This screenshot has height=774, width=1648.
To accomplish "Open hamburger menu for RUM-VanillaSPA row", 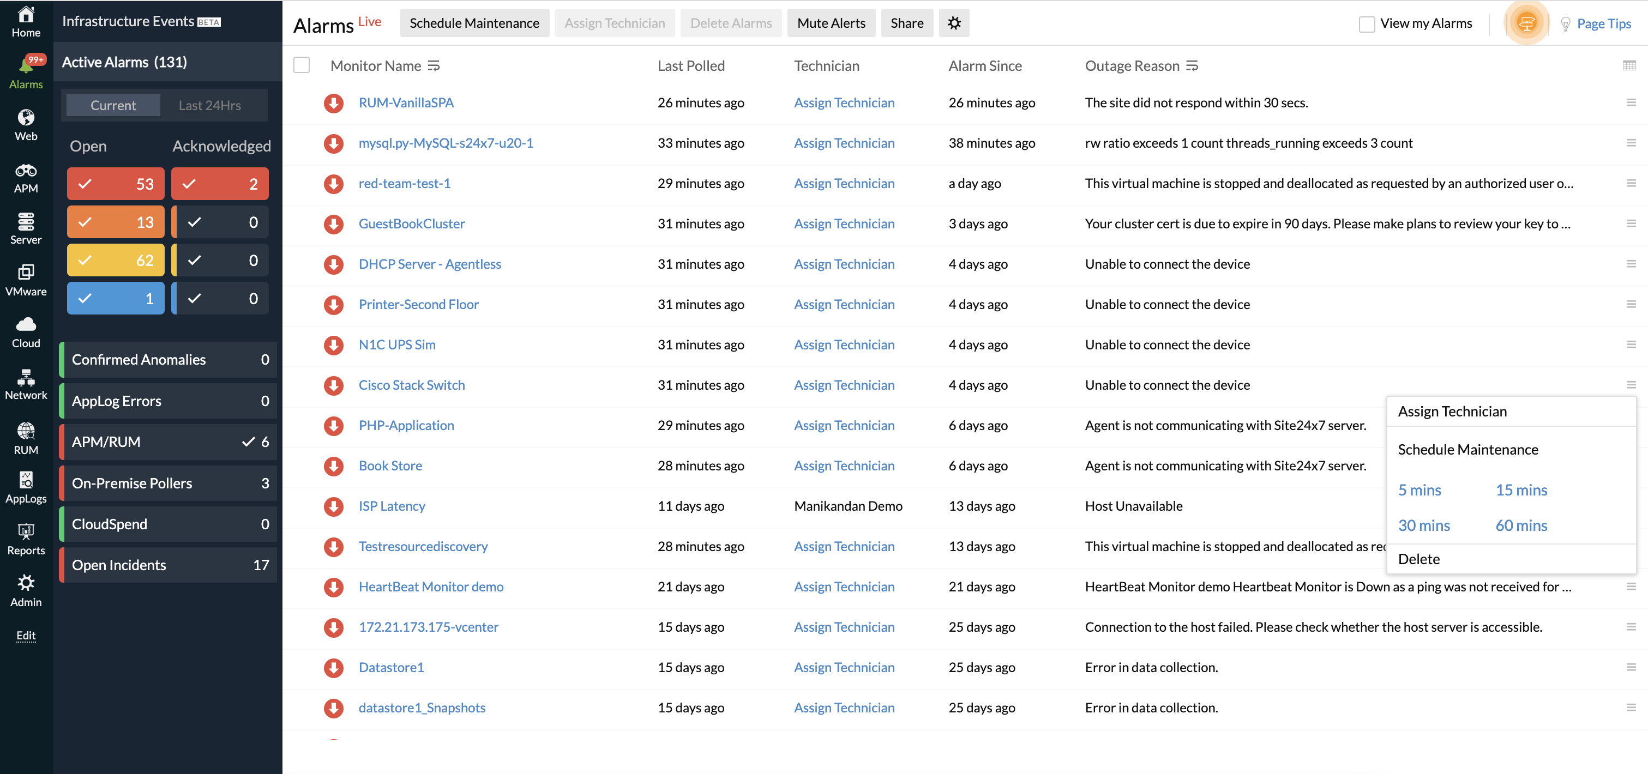I will (x=1631, y=102).
